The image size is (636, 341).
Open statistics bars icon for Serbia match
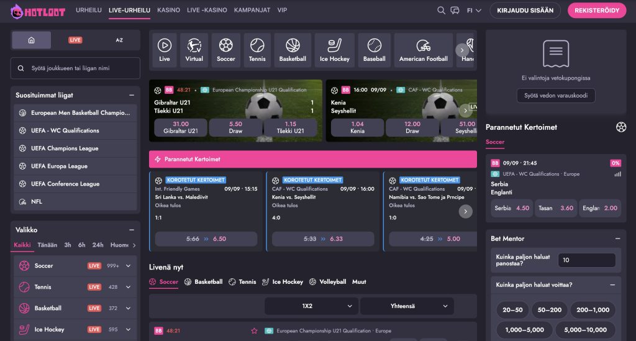click(617, 174)
